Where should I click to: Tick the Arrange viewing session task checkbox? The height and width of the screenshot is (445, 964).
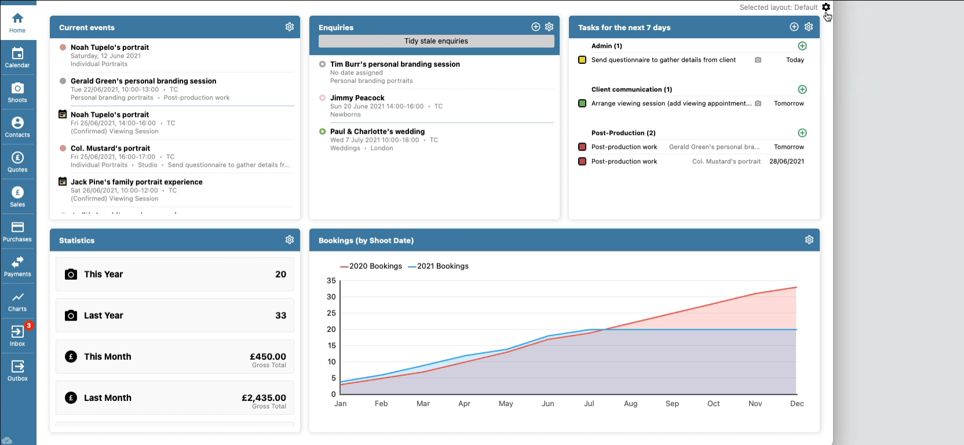coord(582,104)
